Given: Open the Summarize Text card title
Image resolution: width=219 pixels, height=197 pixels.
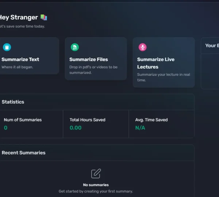Looking at the screenshot, I should (20, 59).
